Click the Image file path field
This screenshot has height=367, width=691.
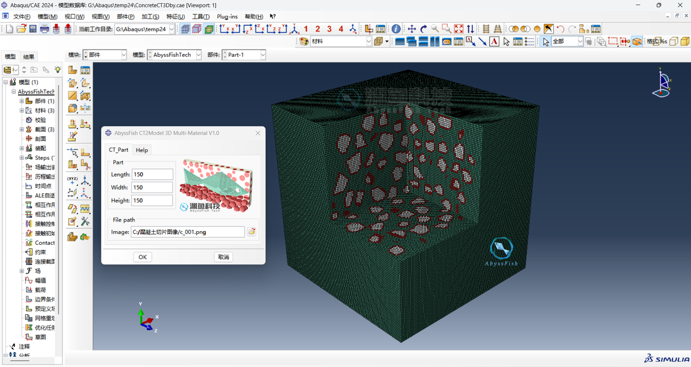(x=188, y=232)
